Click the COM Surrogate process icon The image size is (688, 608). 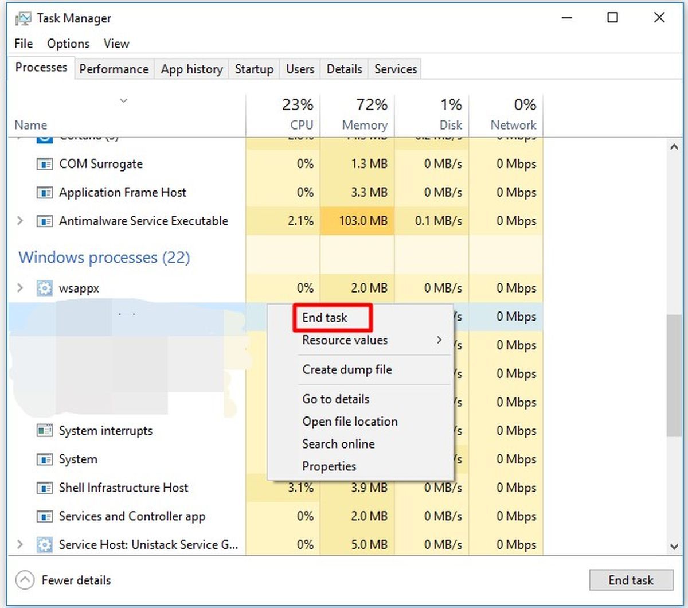tap(45, 164)
